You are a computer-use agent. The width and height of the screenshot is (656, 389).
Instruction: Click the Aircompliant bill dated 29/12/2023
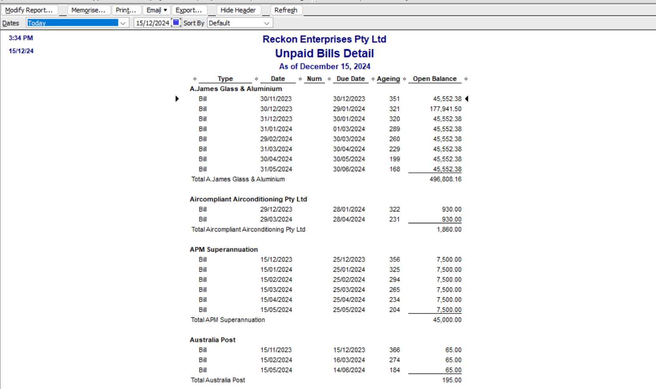click(x=276, y=209)
